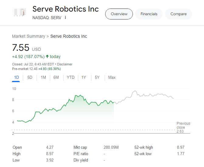
Task: Show year-to-date YTD chart
Action: pyautogui.click(x=71, y=78)
